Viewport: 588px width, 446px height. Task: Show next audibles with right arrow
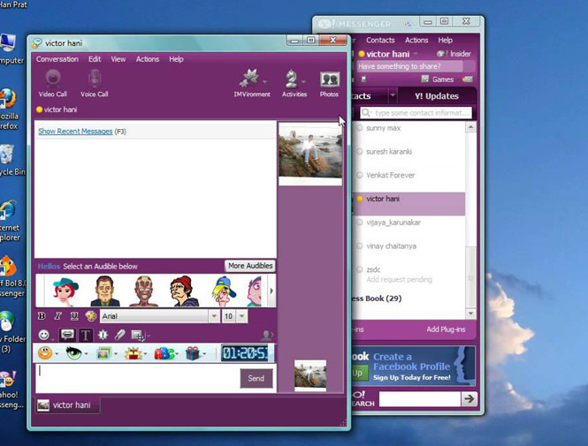point(271,291)
